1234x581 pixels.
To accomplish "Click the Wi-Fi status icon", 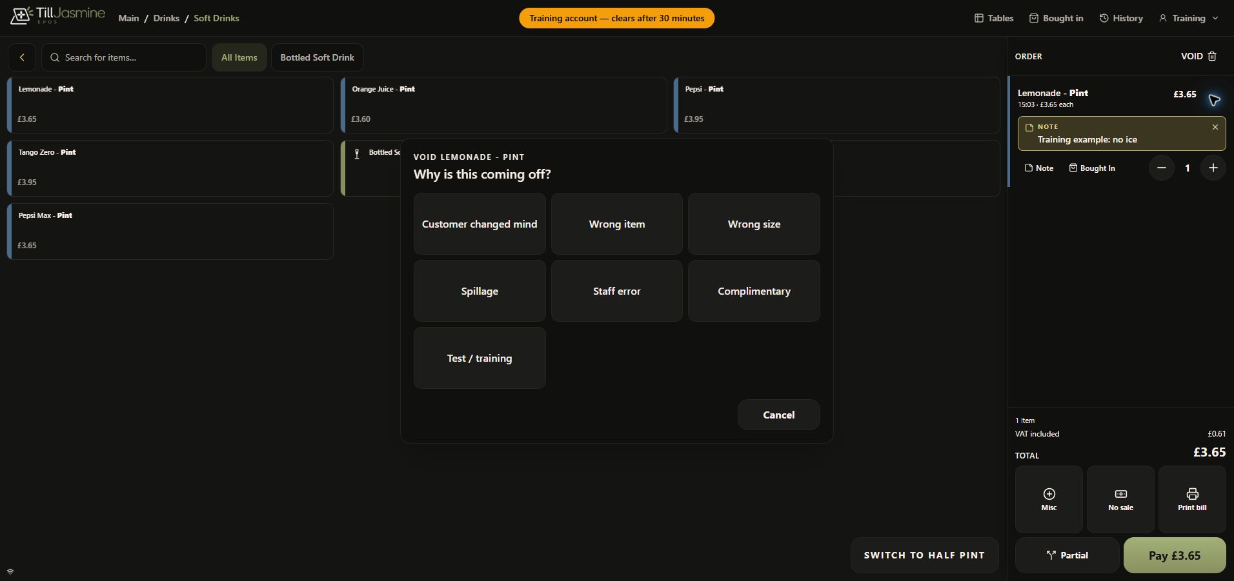I will (10, 572).
